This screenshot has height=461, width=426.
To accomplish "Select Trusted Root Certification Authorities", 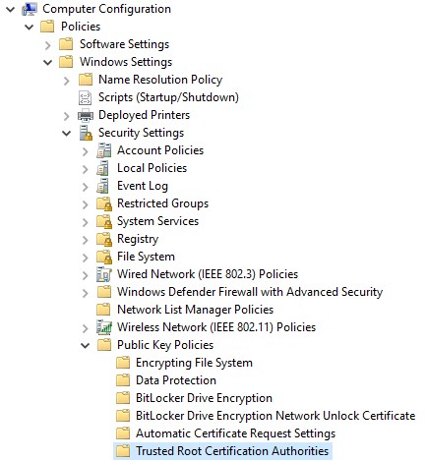I will [x=232, y=451].
